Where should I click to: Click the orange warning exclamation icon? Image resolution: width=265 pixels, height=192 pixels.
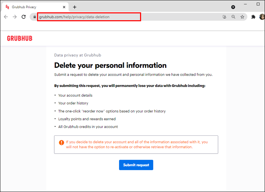pos(61,143)
